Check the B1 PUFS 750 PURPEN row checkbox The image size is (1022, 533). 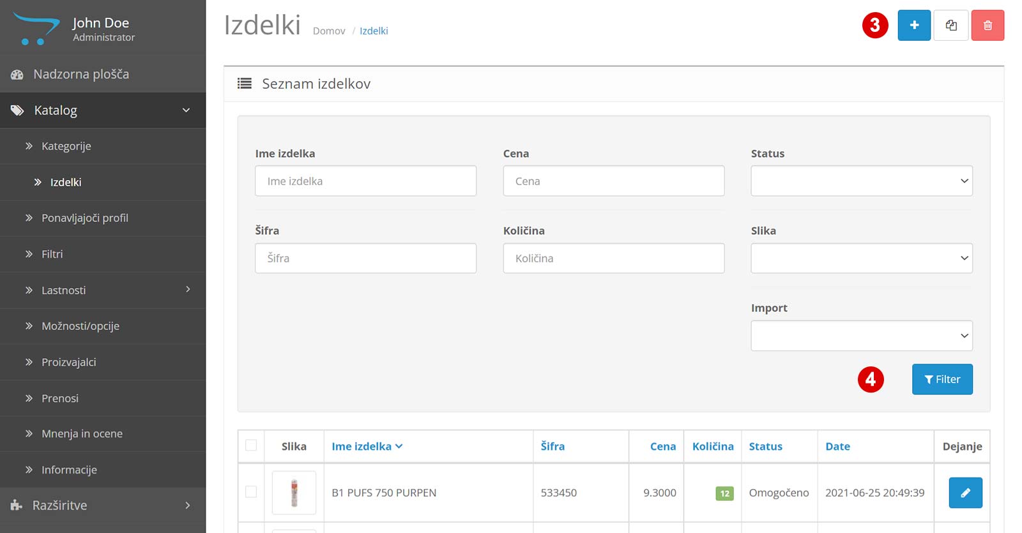[x=251, y=492]
